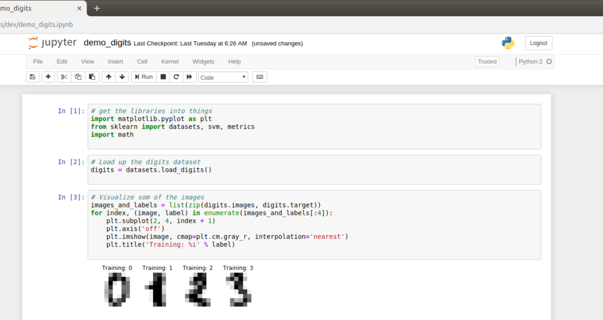Move selected cell up with arrow
603x320 pixels.
tap(108, 77)
